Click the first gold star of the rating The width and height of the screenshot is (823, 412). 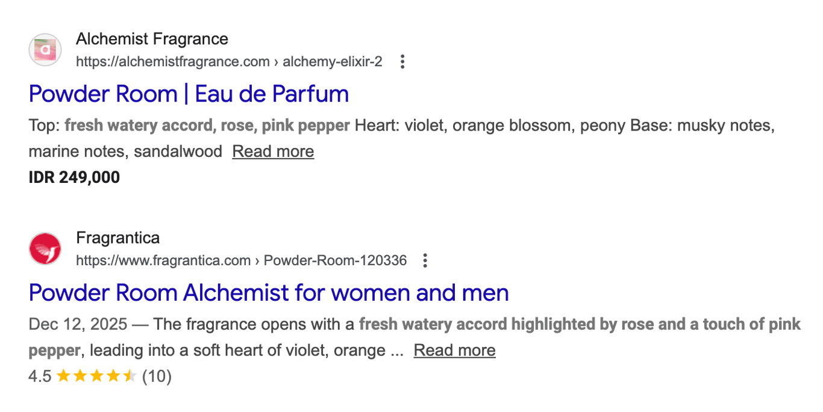pos(63,375)
